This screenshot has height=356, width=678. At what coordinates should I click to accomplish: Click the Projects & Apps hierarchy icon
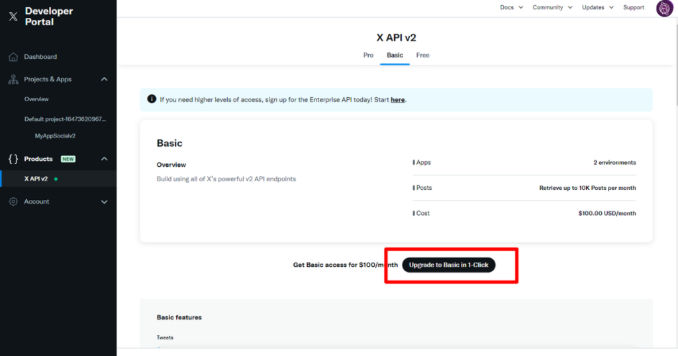coord(13,79)
